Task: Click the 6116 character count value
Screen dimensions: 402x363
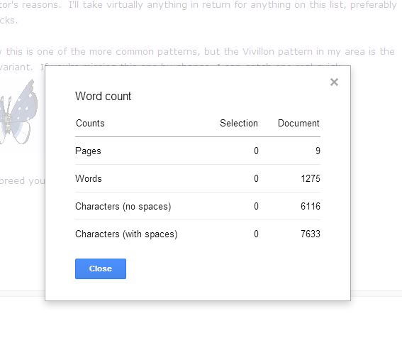Action: (x=311, y=206)
